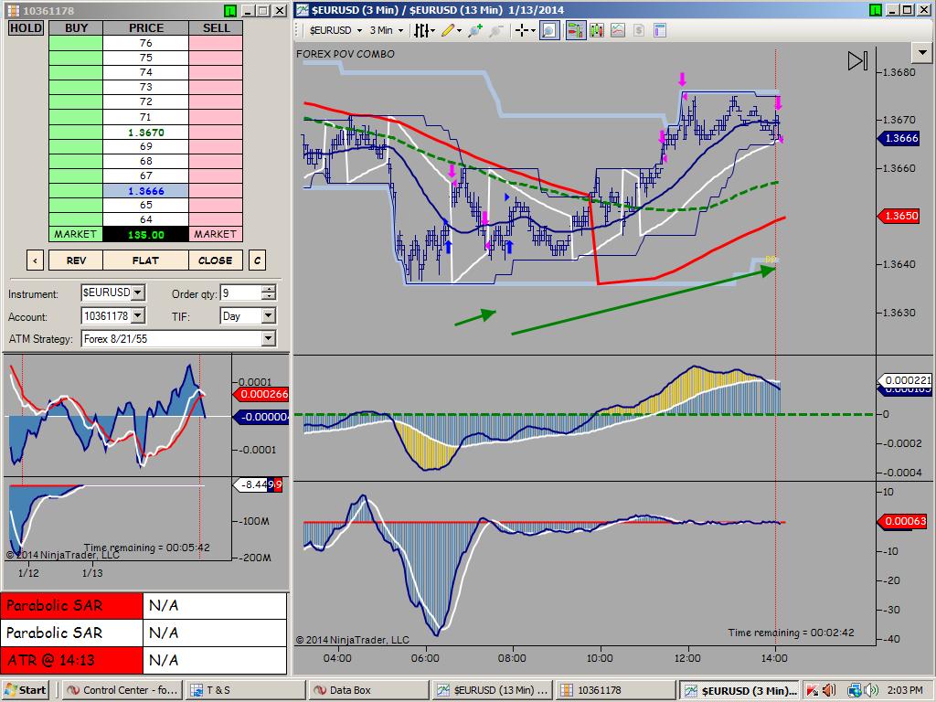The height and width of the screenshot is (702, 936).
Task: Open the 3 Min interval dropdown
Action: click(387, 30)
